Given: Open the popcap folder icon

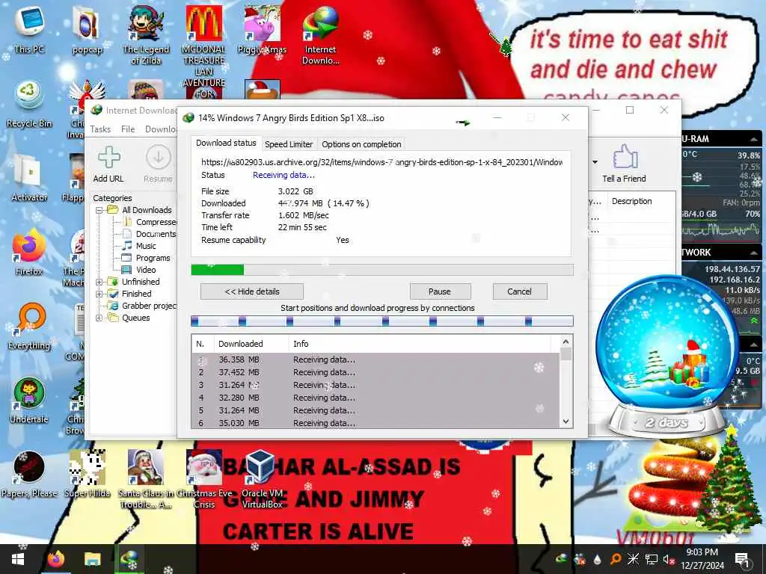Looking at the screenshot, I should click(x=87, y=29).
